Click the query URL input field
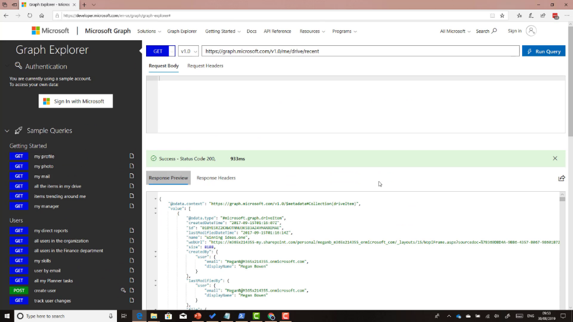This screenshot has width=573, height=322. click(x=360, y=51)
